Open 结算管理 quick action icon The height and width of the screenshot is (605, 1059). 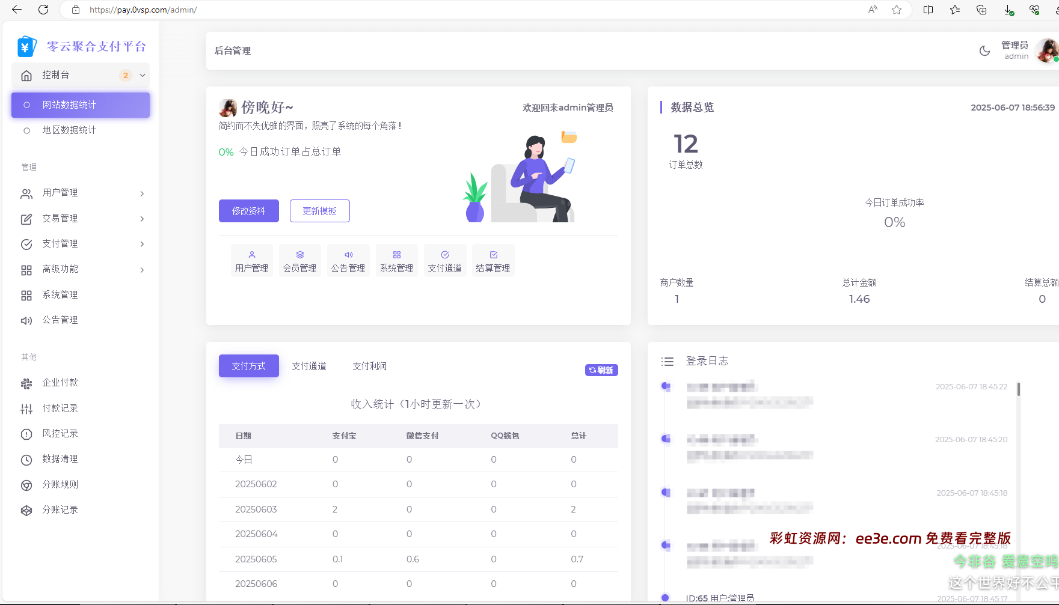493,260
